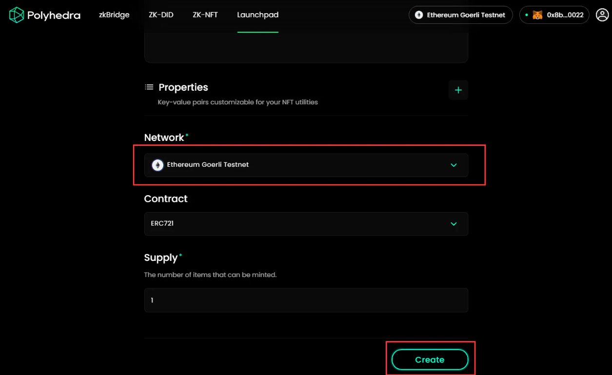Click the Supply number input field

point(306,300)
